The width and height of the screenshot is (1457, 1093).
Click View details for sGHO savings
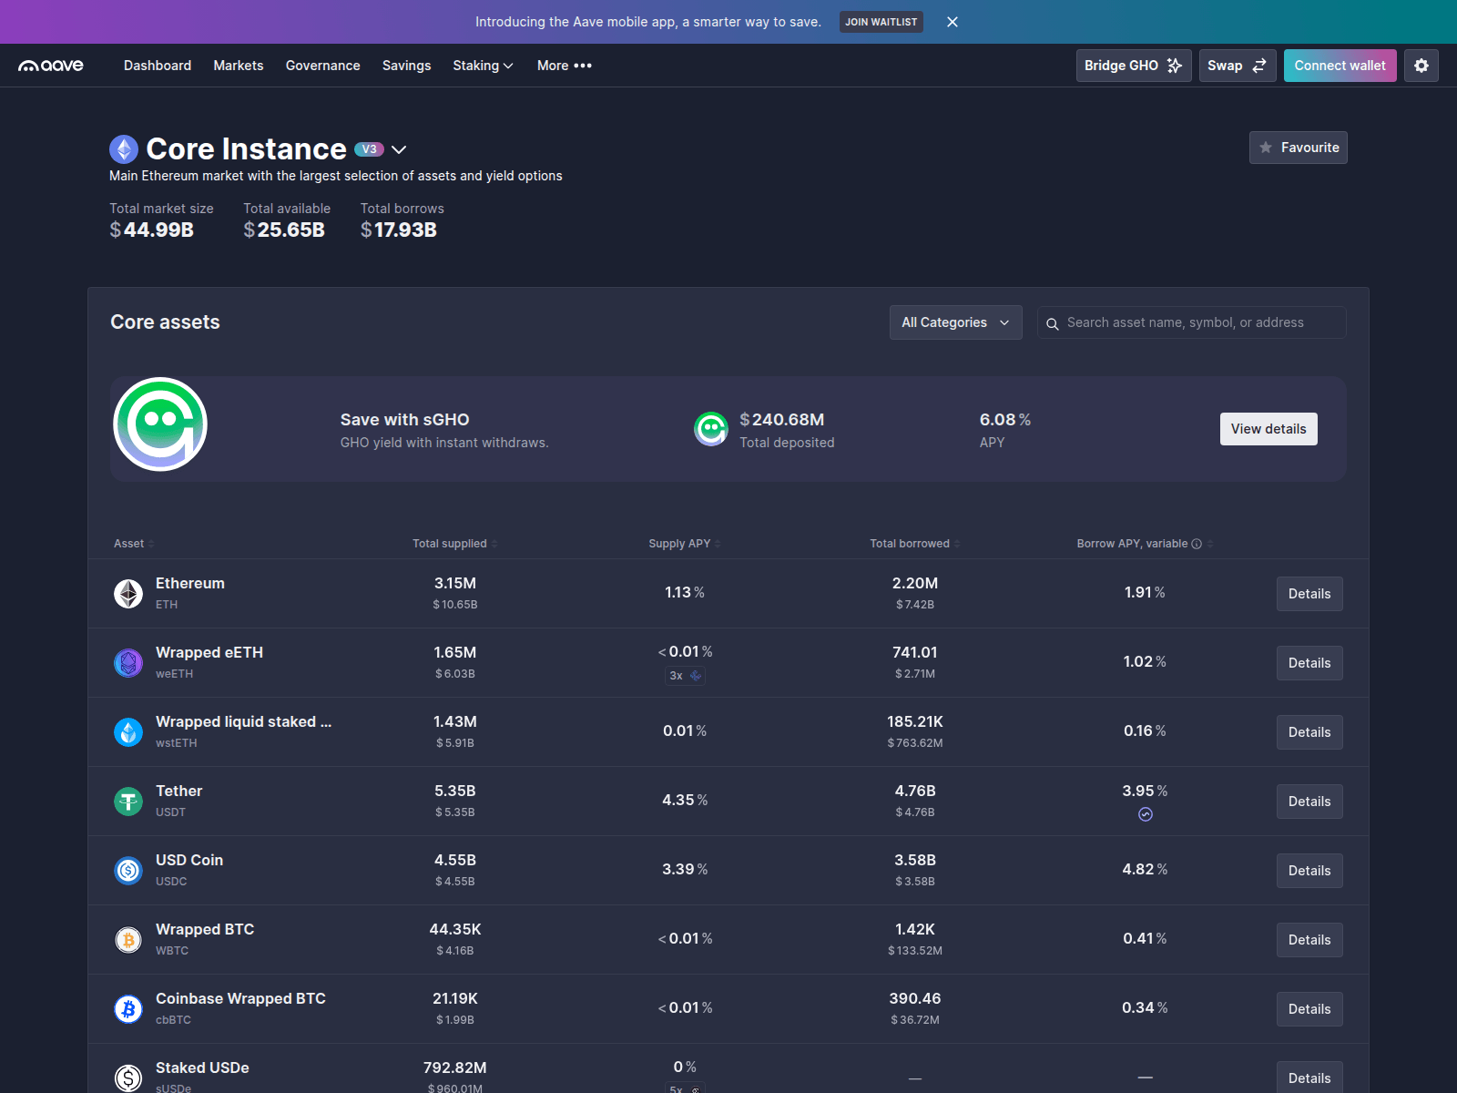point(1268,429)
